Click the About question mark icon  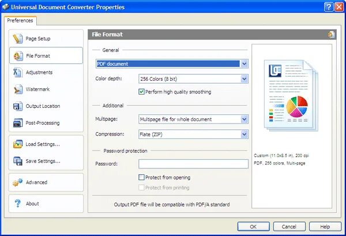(x=17, y=203)
